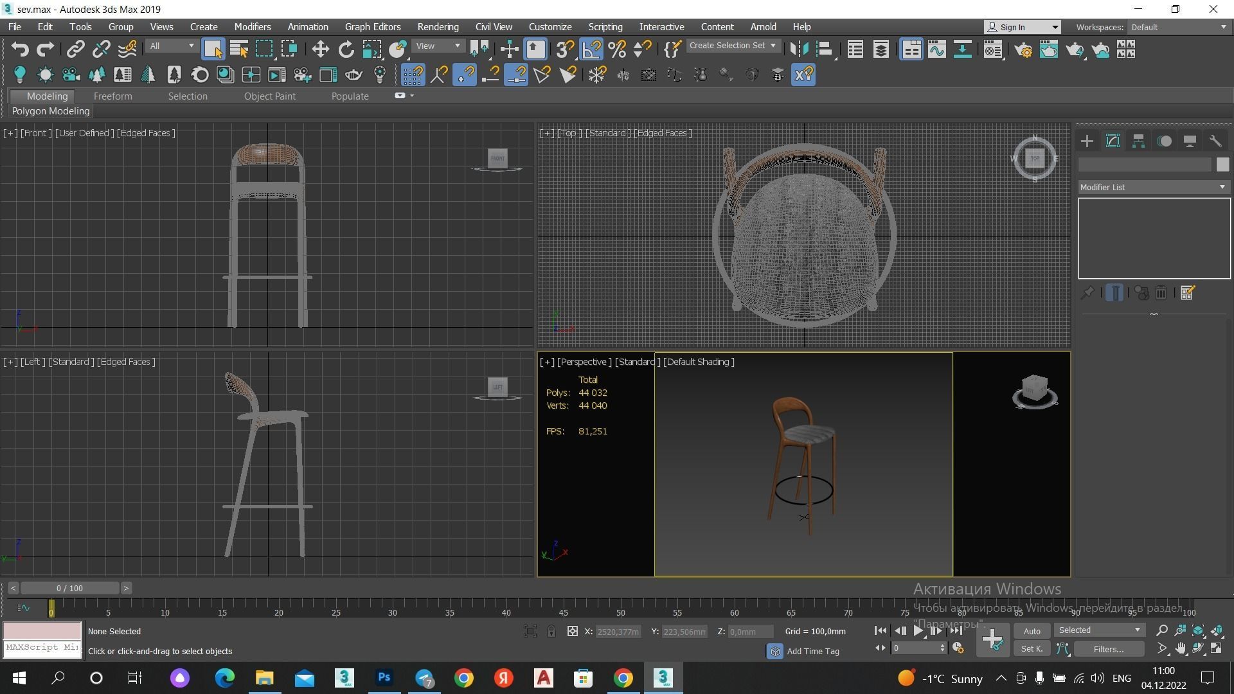The height and width of the screenshot is (694, 1234).
Task: Open the Graph Editors menu
Action: (x=373, y=27)
